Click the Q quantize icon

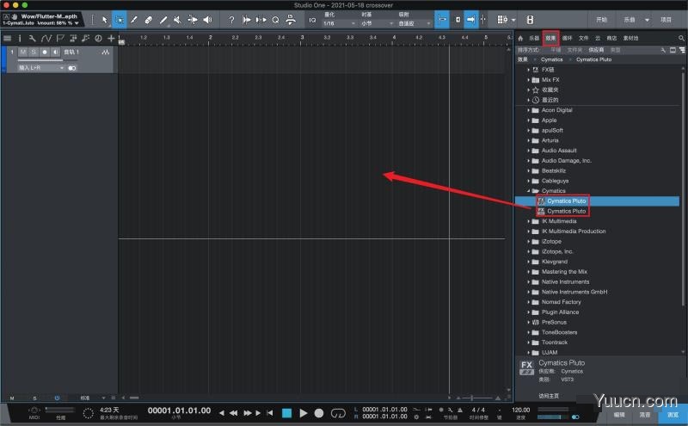pyautogui.click(x=275, y=20)
